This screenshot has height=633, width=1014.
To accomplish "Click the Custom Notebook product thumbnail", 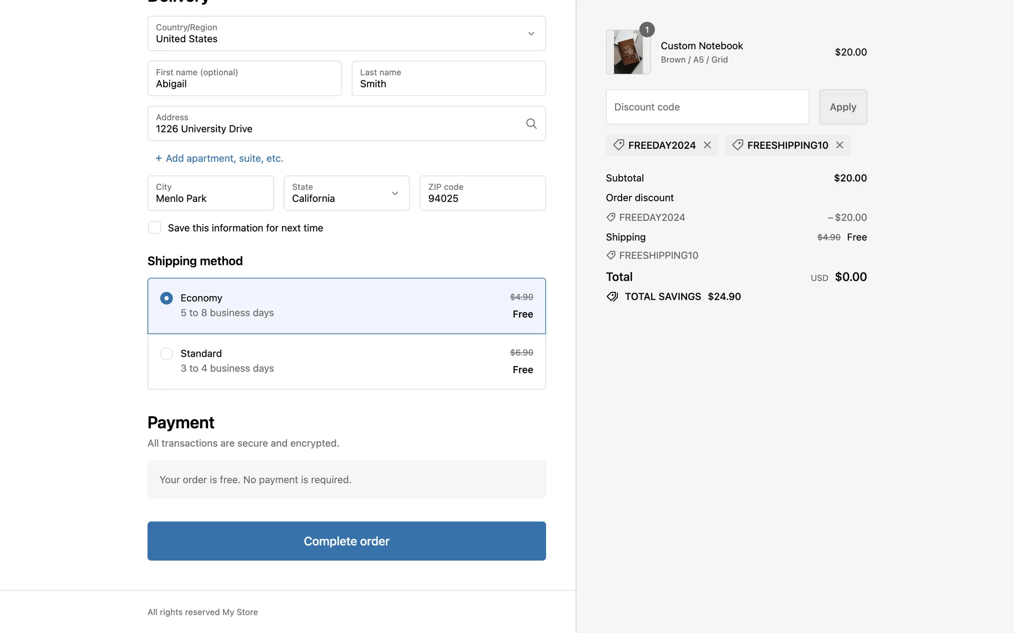I will click(x=628, y=53).
